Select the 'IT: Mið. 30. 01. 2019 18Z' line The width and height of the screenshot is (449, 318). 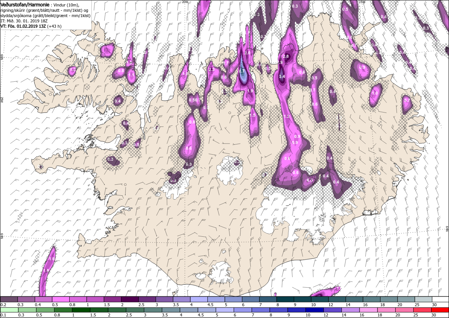click(x=24, y=21)
